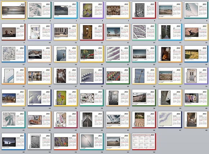The height and width of the screenshot is (154, 209).
Task: Choose slide 20 garden with red flowers
Action: 92,54
